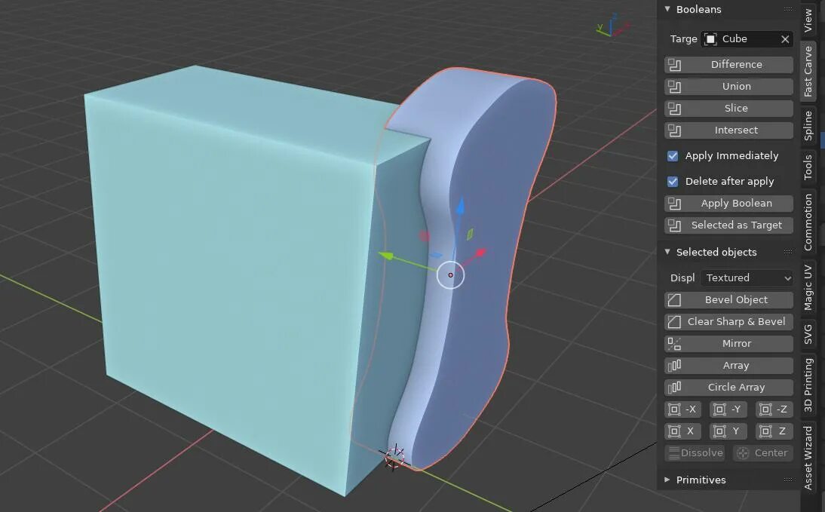
Task: Click the blue Z axis gizmo arrow
Action: 460,207
